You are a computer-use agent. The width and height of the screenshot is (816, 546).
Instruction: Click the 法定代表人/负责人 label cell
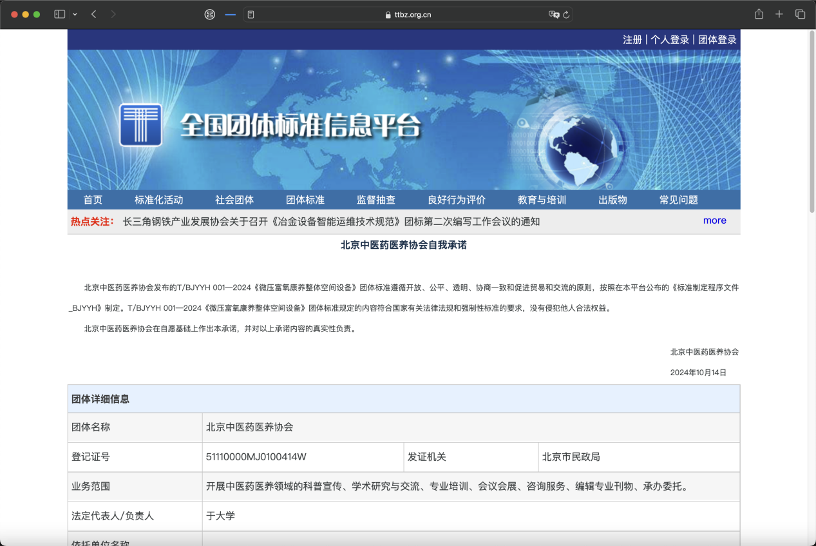135,516
